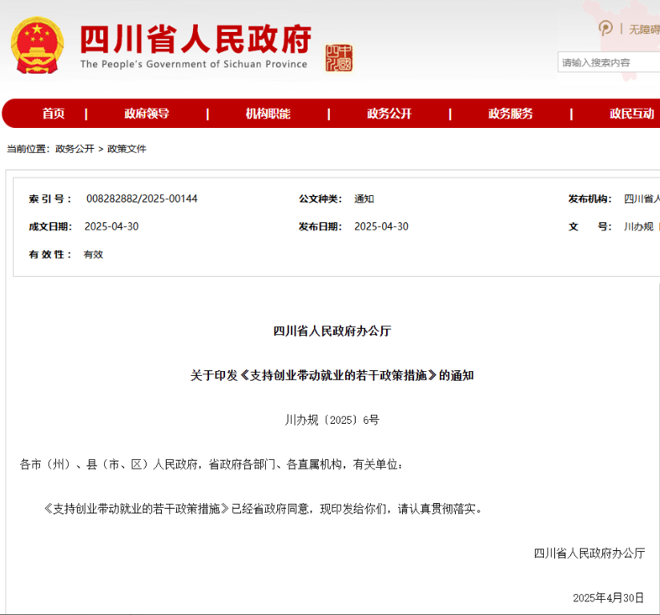Open the 政务公开 navigation menu
The image size is (660, 615).
coord(389,114)
